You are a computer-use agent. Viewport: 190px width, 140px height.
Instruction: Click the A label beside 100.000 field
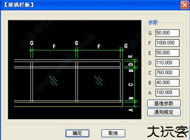(x=150, y=93)
